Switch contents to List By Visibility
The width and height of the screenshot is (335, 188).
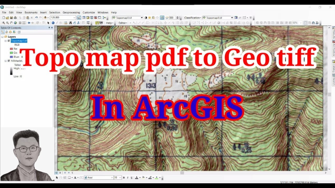10,32
